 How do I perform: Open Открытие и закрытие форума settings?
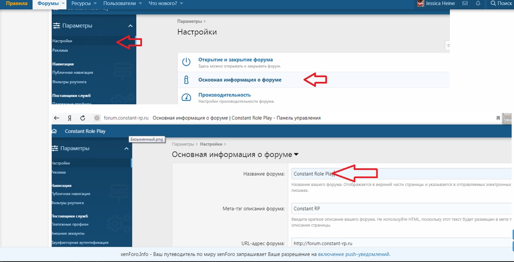coord(236,60)
